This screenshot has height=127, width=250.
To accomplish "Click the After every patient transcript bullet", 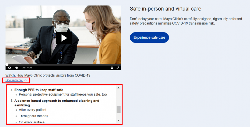I will tap(32, 110).
